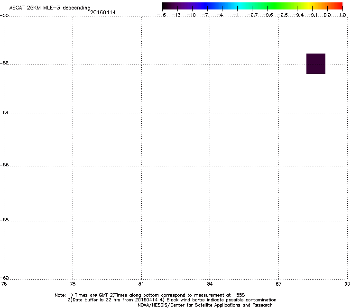Click the date label 20160414 under the title

pyautogui.click(x=103, y=12)
